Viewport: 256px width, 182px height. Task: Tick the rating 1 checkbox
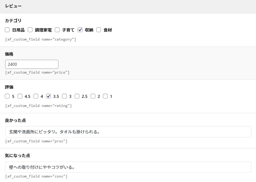(105, 96)
